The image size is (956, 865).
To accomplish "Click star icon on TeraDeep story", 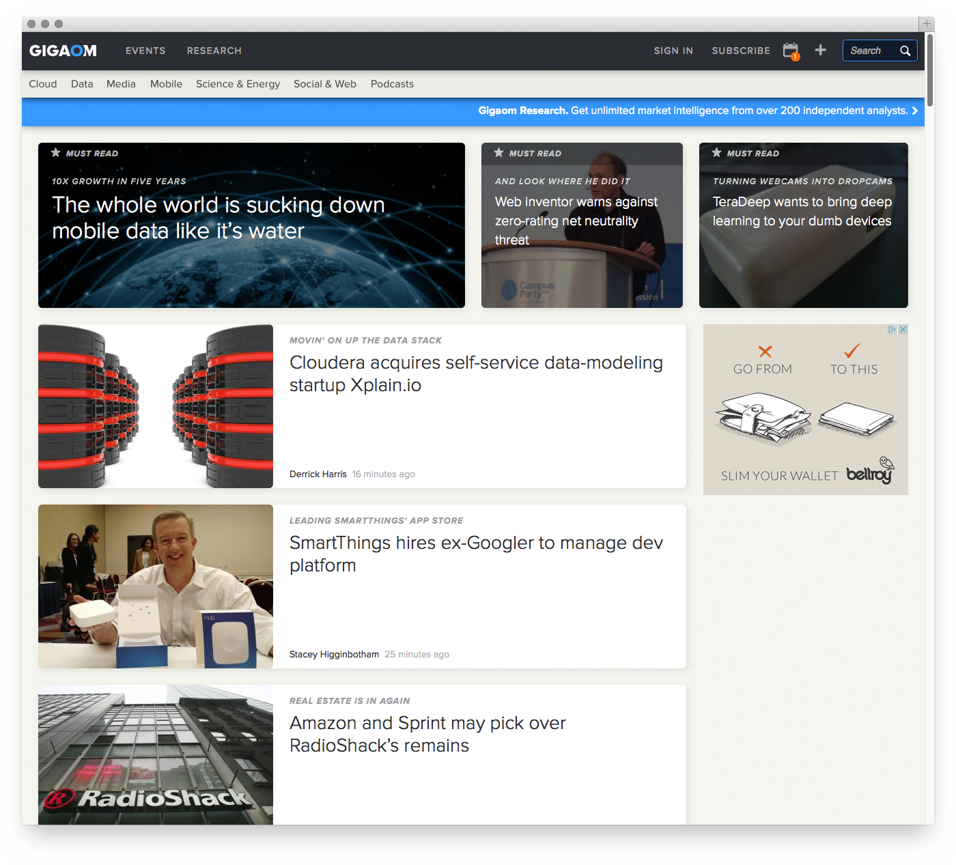I will pyautogui.click(x=717, y=153).
